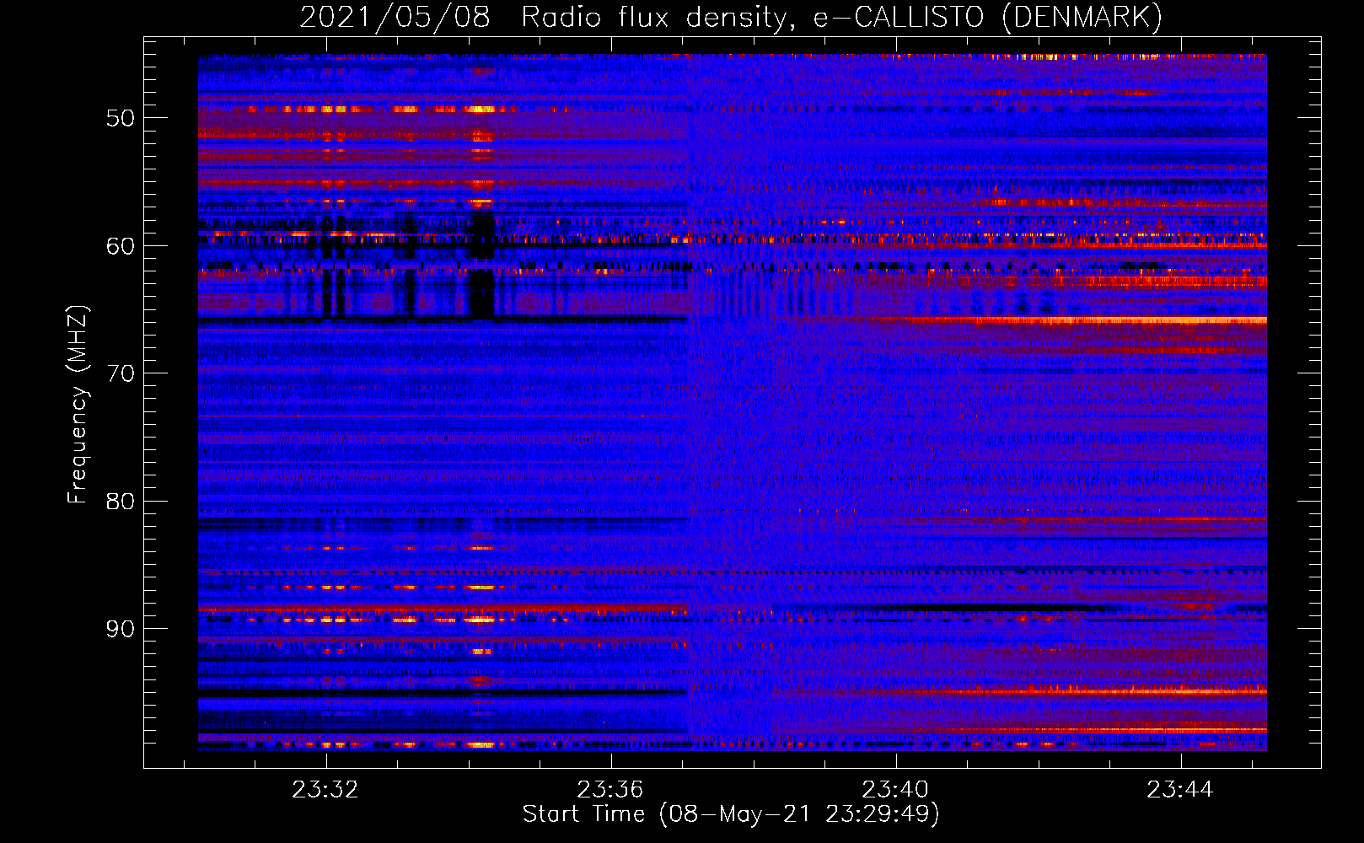
Task: Click the 'Start Time (08-May-21 23:29:49)' label
Action: pyautogui.click(x=731, y=814)
